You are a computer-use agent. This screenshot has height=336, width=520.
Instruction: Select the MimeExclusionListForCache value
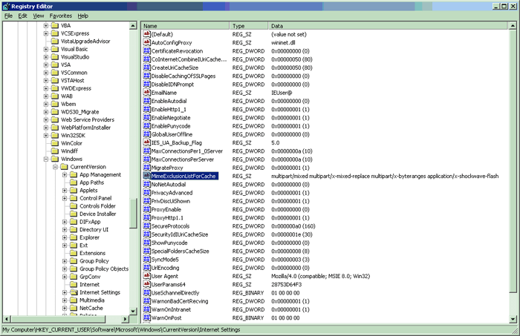coord(183,176)
